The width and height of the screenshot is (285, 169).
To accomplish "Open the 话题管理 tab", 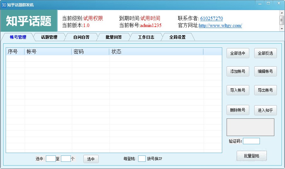I will point(49,37).
